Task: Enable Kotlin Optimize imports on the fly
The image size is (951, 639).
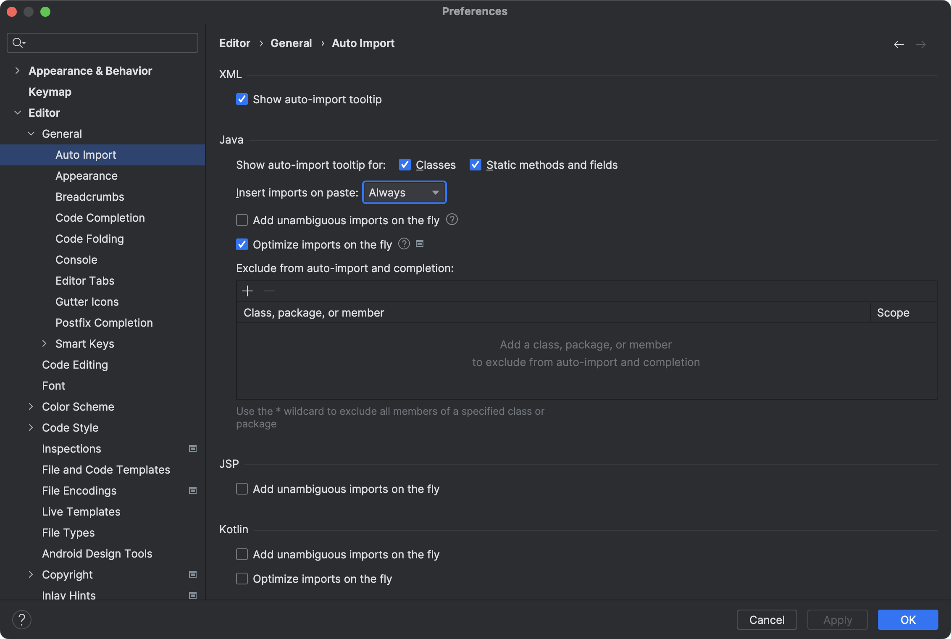Action: [x=242, y=579]
